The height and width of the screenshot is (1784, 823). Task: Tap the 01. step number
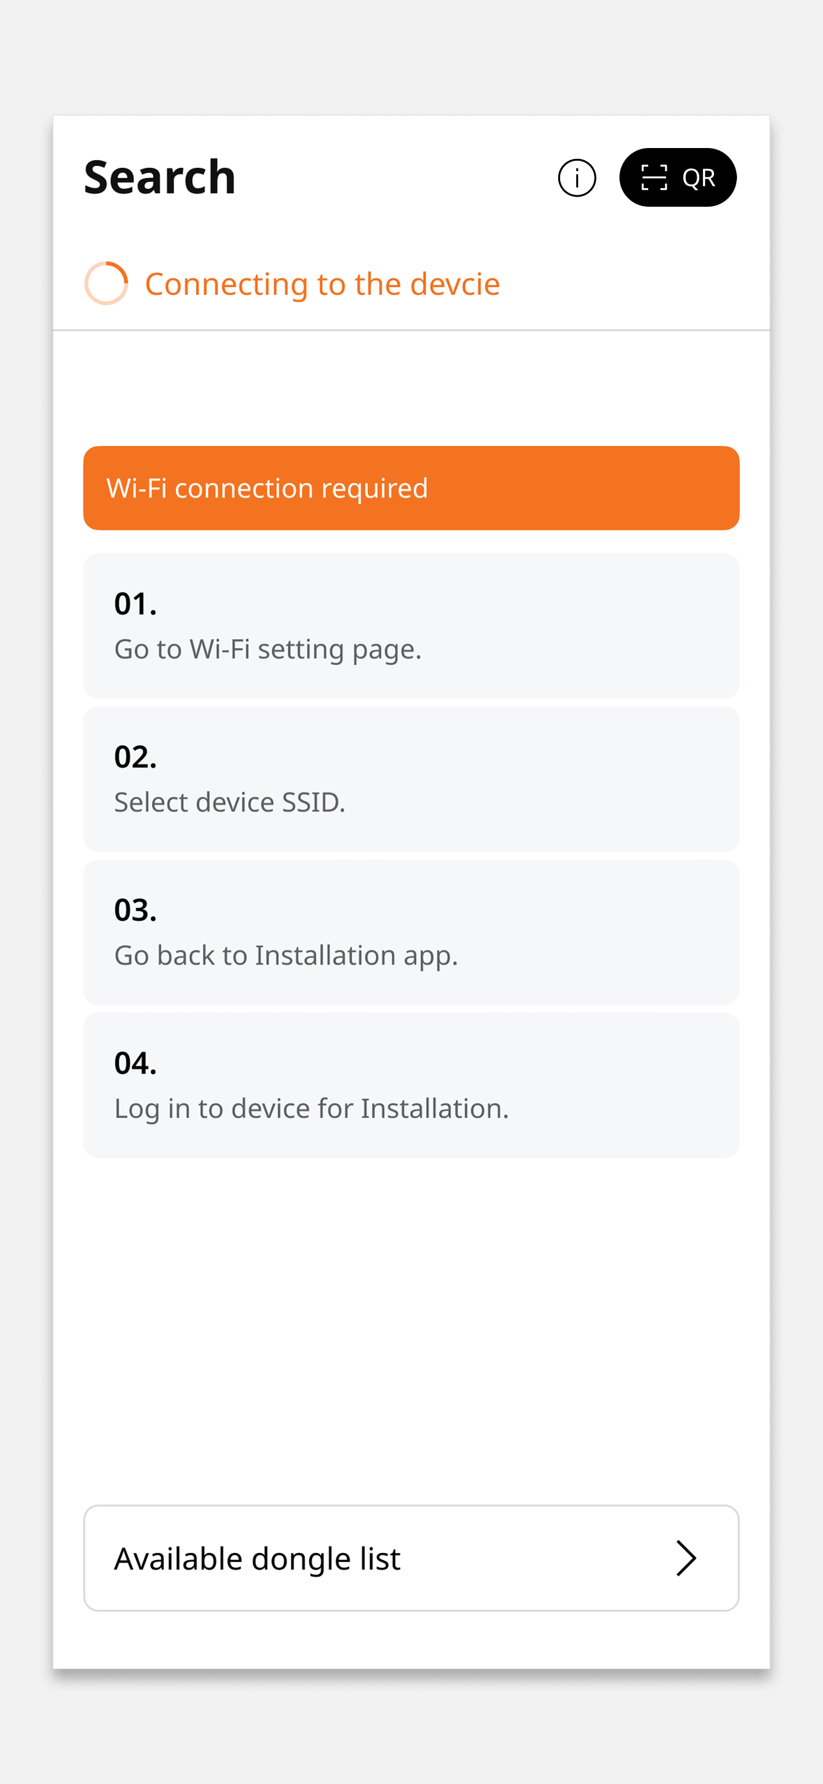(135, 604)
